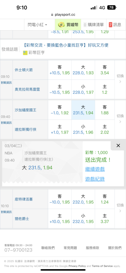This screenshot has height=273, width=126.
Task: Select 主 1.2 moneyline for Thunder
Action: coord(105,90)
